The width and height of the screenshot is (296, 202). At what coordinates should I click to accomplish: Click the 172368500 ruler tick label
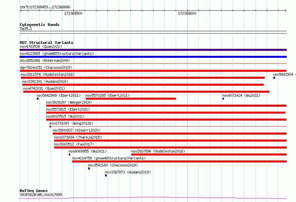pos(73,13)
